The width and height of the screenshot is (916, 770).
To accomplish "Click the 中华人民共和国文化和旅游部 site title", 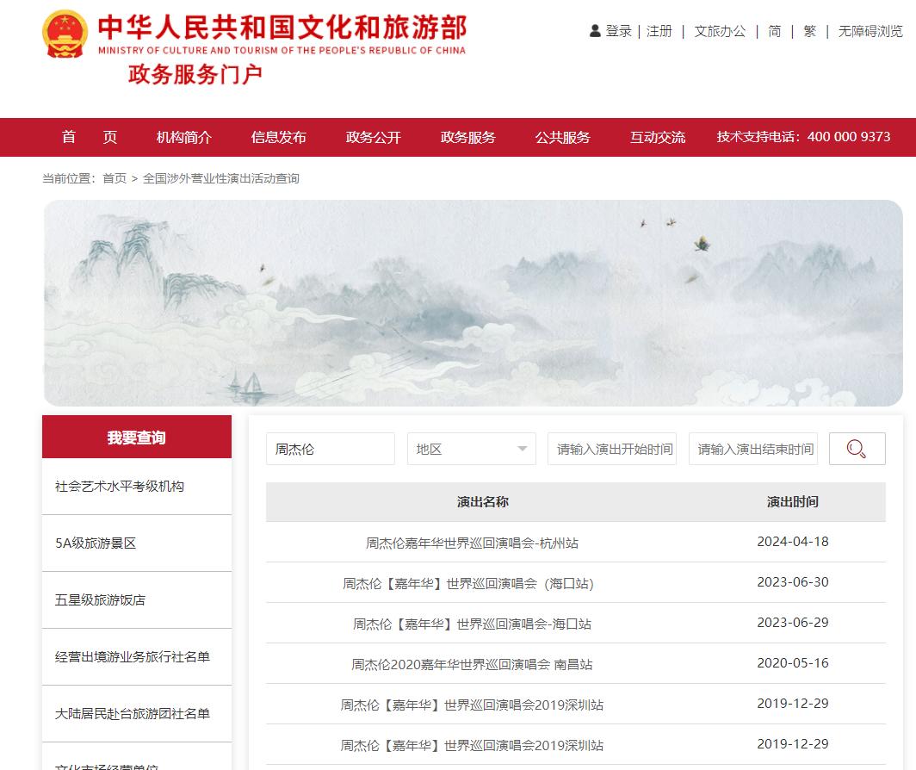I will click(282, 28).
